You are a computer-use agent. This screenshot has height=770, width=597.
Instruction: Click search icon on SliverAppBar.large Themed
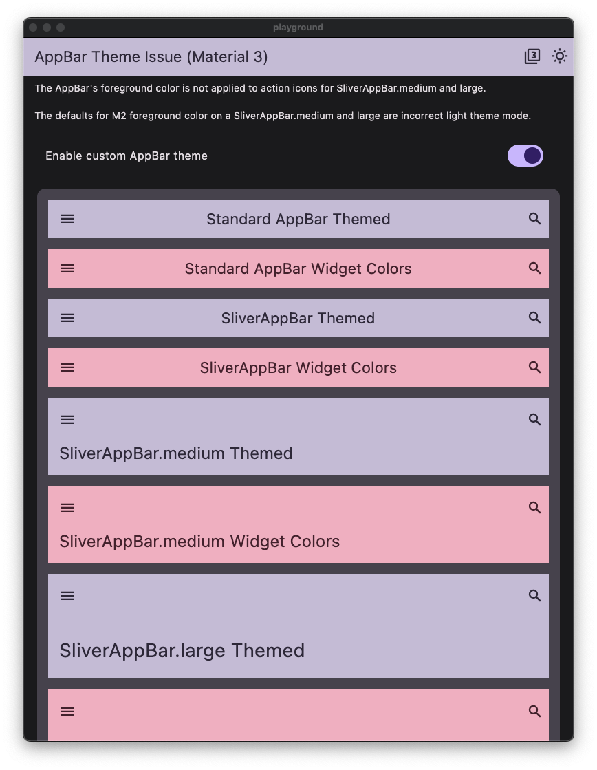pos(534,595)
